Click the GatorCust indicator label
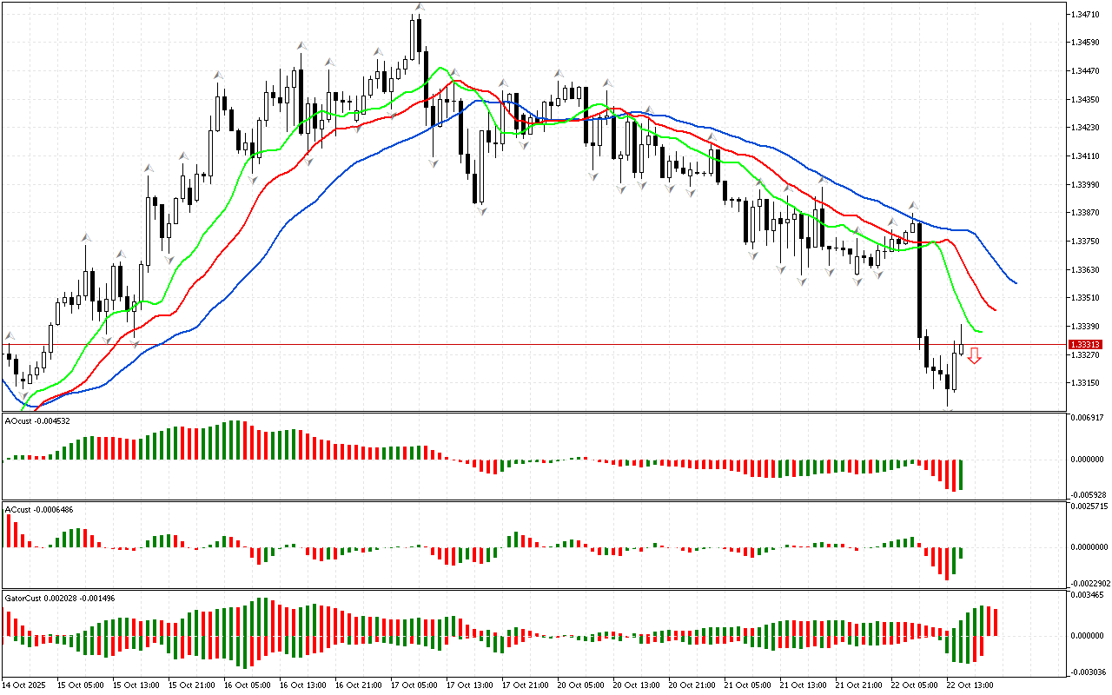 pos(60,599)
